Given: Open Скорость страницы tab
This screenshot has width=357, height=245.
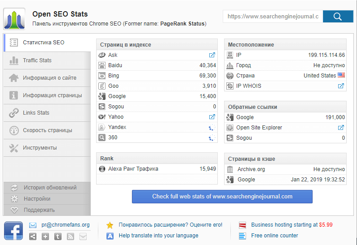Looking at the screenshot, I should (47, 130).
